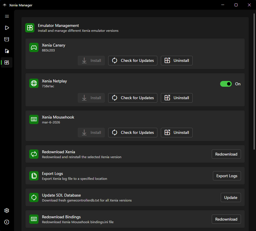Click the Xenia Canary version text 883c203
256x231 pixels.
coord(48,50)
